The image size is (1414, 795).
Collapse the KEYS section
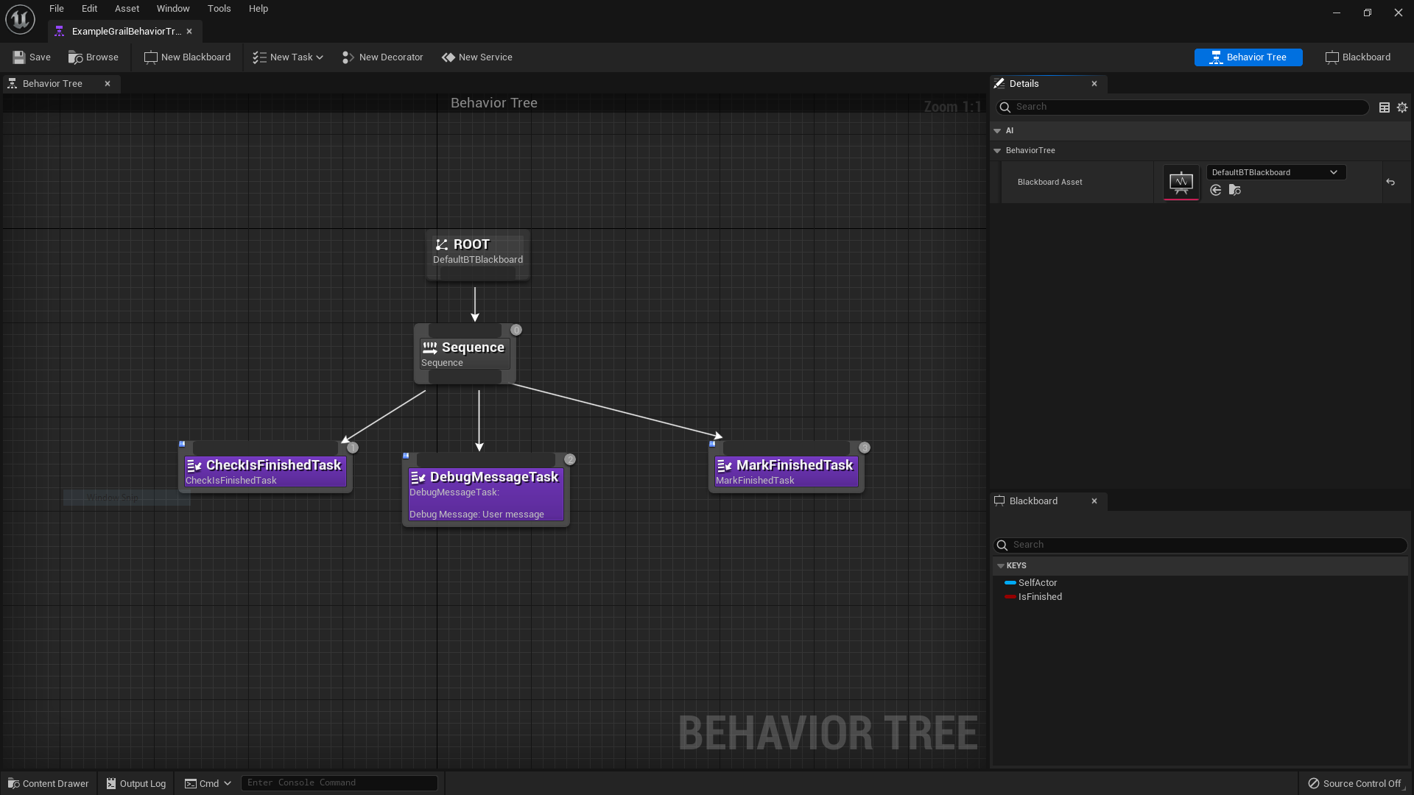pyautogui.click(x=1000, y=566)
